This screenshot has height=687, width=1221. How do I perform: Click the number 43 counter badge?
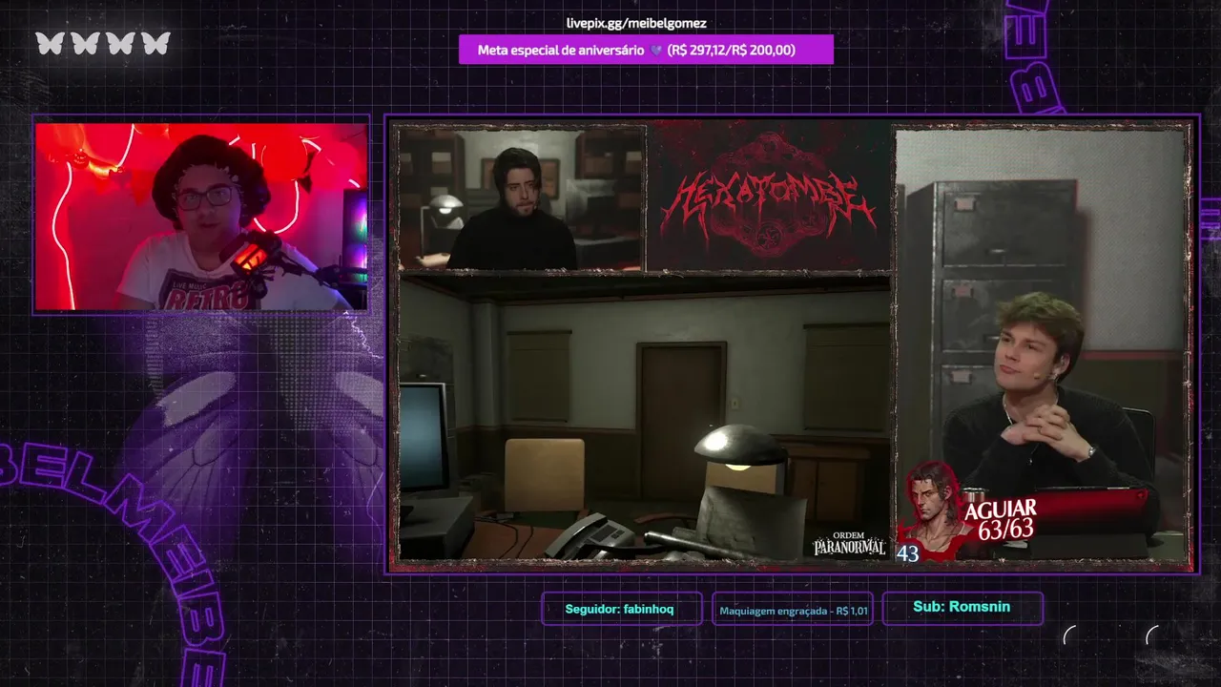pyautogui.click(x=907, y=552)
